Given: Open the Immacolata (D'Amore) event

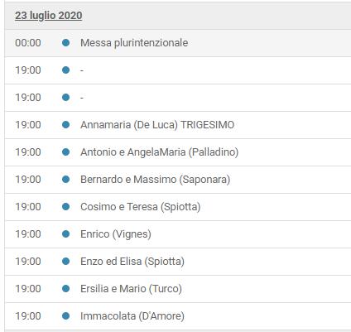Looking at the screenshot, I should [x=132, y=316].
